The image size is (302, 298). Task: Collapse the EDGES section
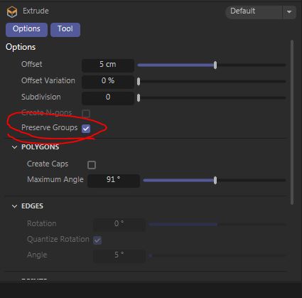click(x=14, y=206)
